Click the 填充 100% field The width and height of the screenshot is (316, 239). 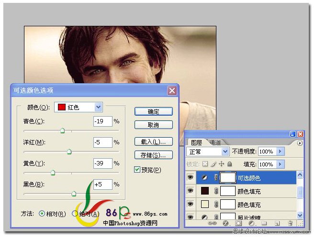coord(267,164)
